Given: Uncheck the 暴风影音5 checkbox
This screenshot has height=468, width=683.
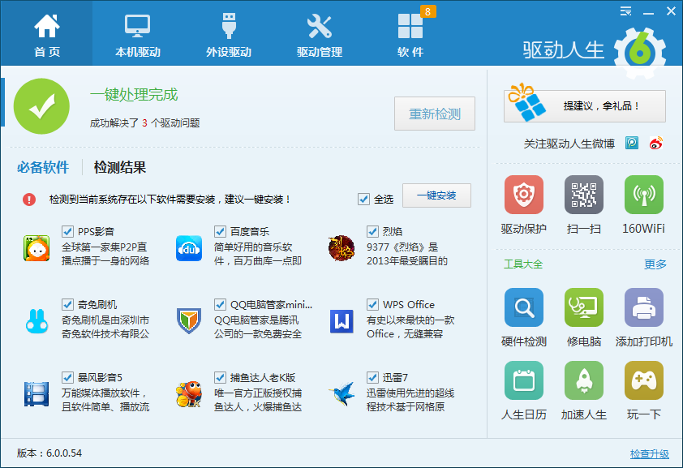Looking at the screenshot, I should click(67, 377).
